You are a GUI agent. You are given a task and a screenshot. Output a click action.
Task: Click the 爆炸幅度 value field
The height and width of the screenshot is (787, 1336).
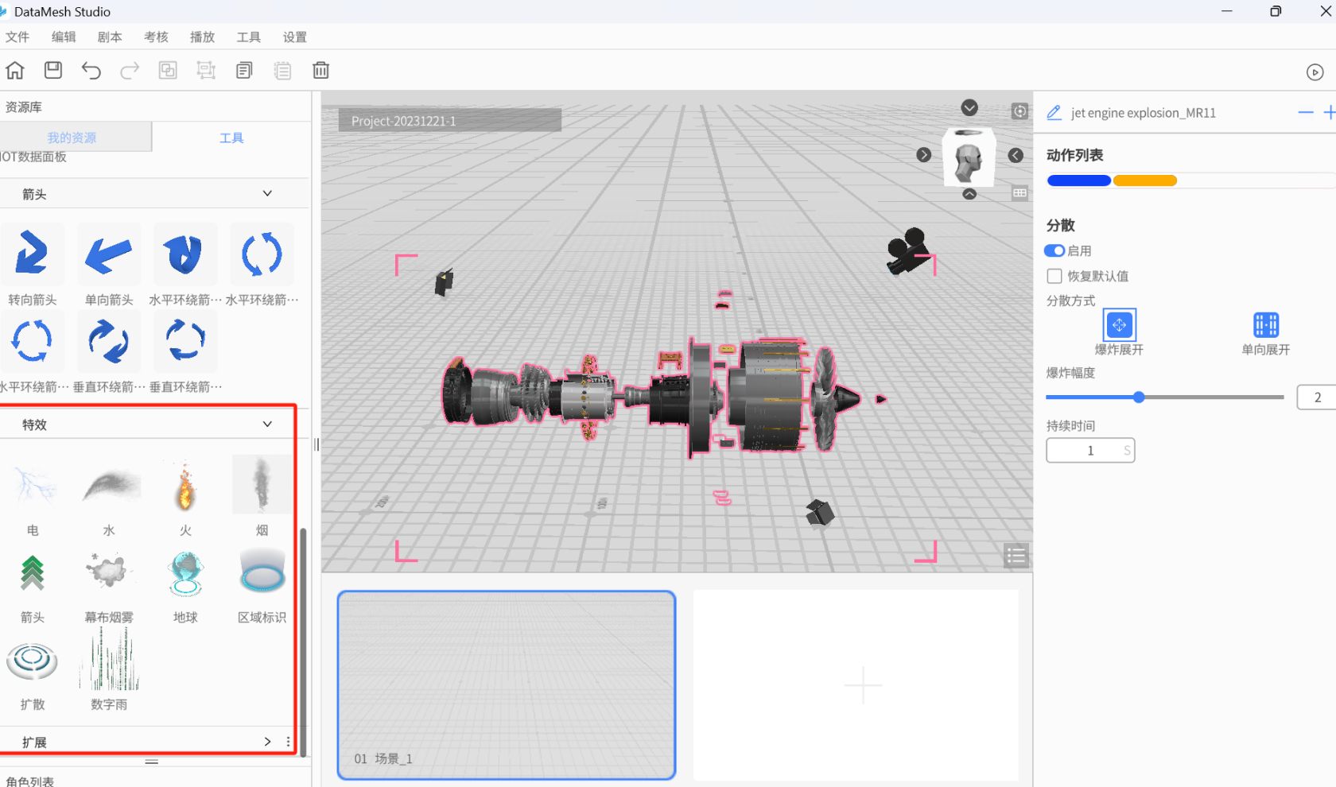coord(1316,397)
